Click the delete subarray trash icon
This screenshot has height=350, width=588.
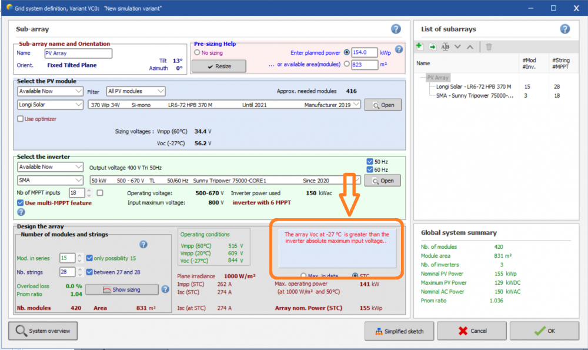tap(489, 46)
